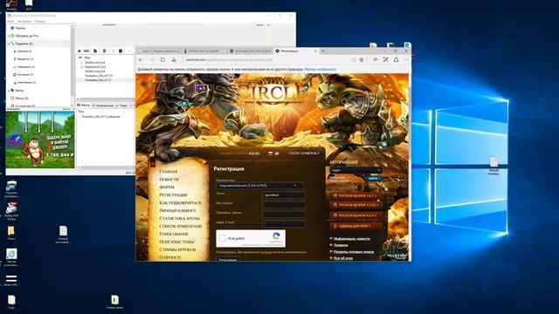Refresh the wowcircle page
559x314 pixels.
(x=162, y=60)
